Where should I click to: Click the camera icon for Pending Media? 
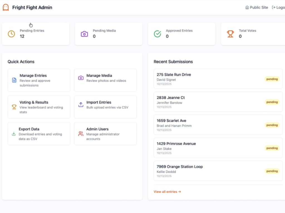tap(84, 34)
